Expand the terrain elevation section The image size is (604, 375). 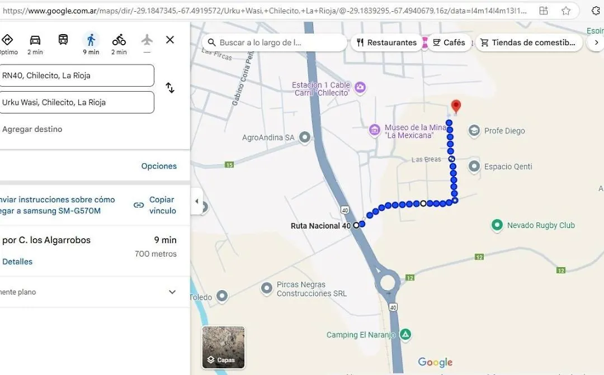point(172,292)
